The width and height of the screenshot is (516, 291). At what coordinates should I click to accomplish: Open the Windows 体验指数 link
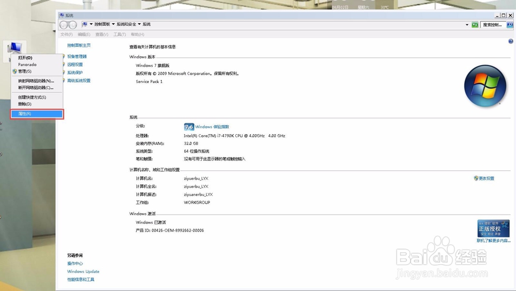[212, 127]
